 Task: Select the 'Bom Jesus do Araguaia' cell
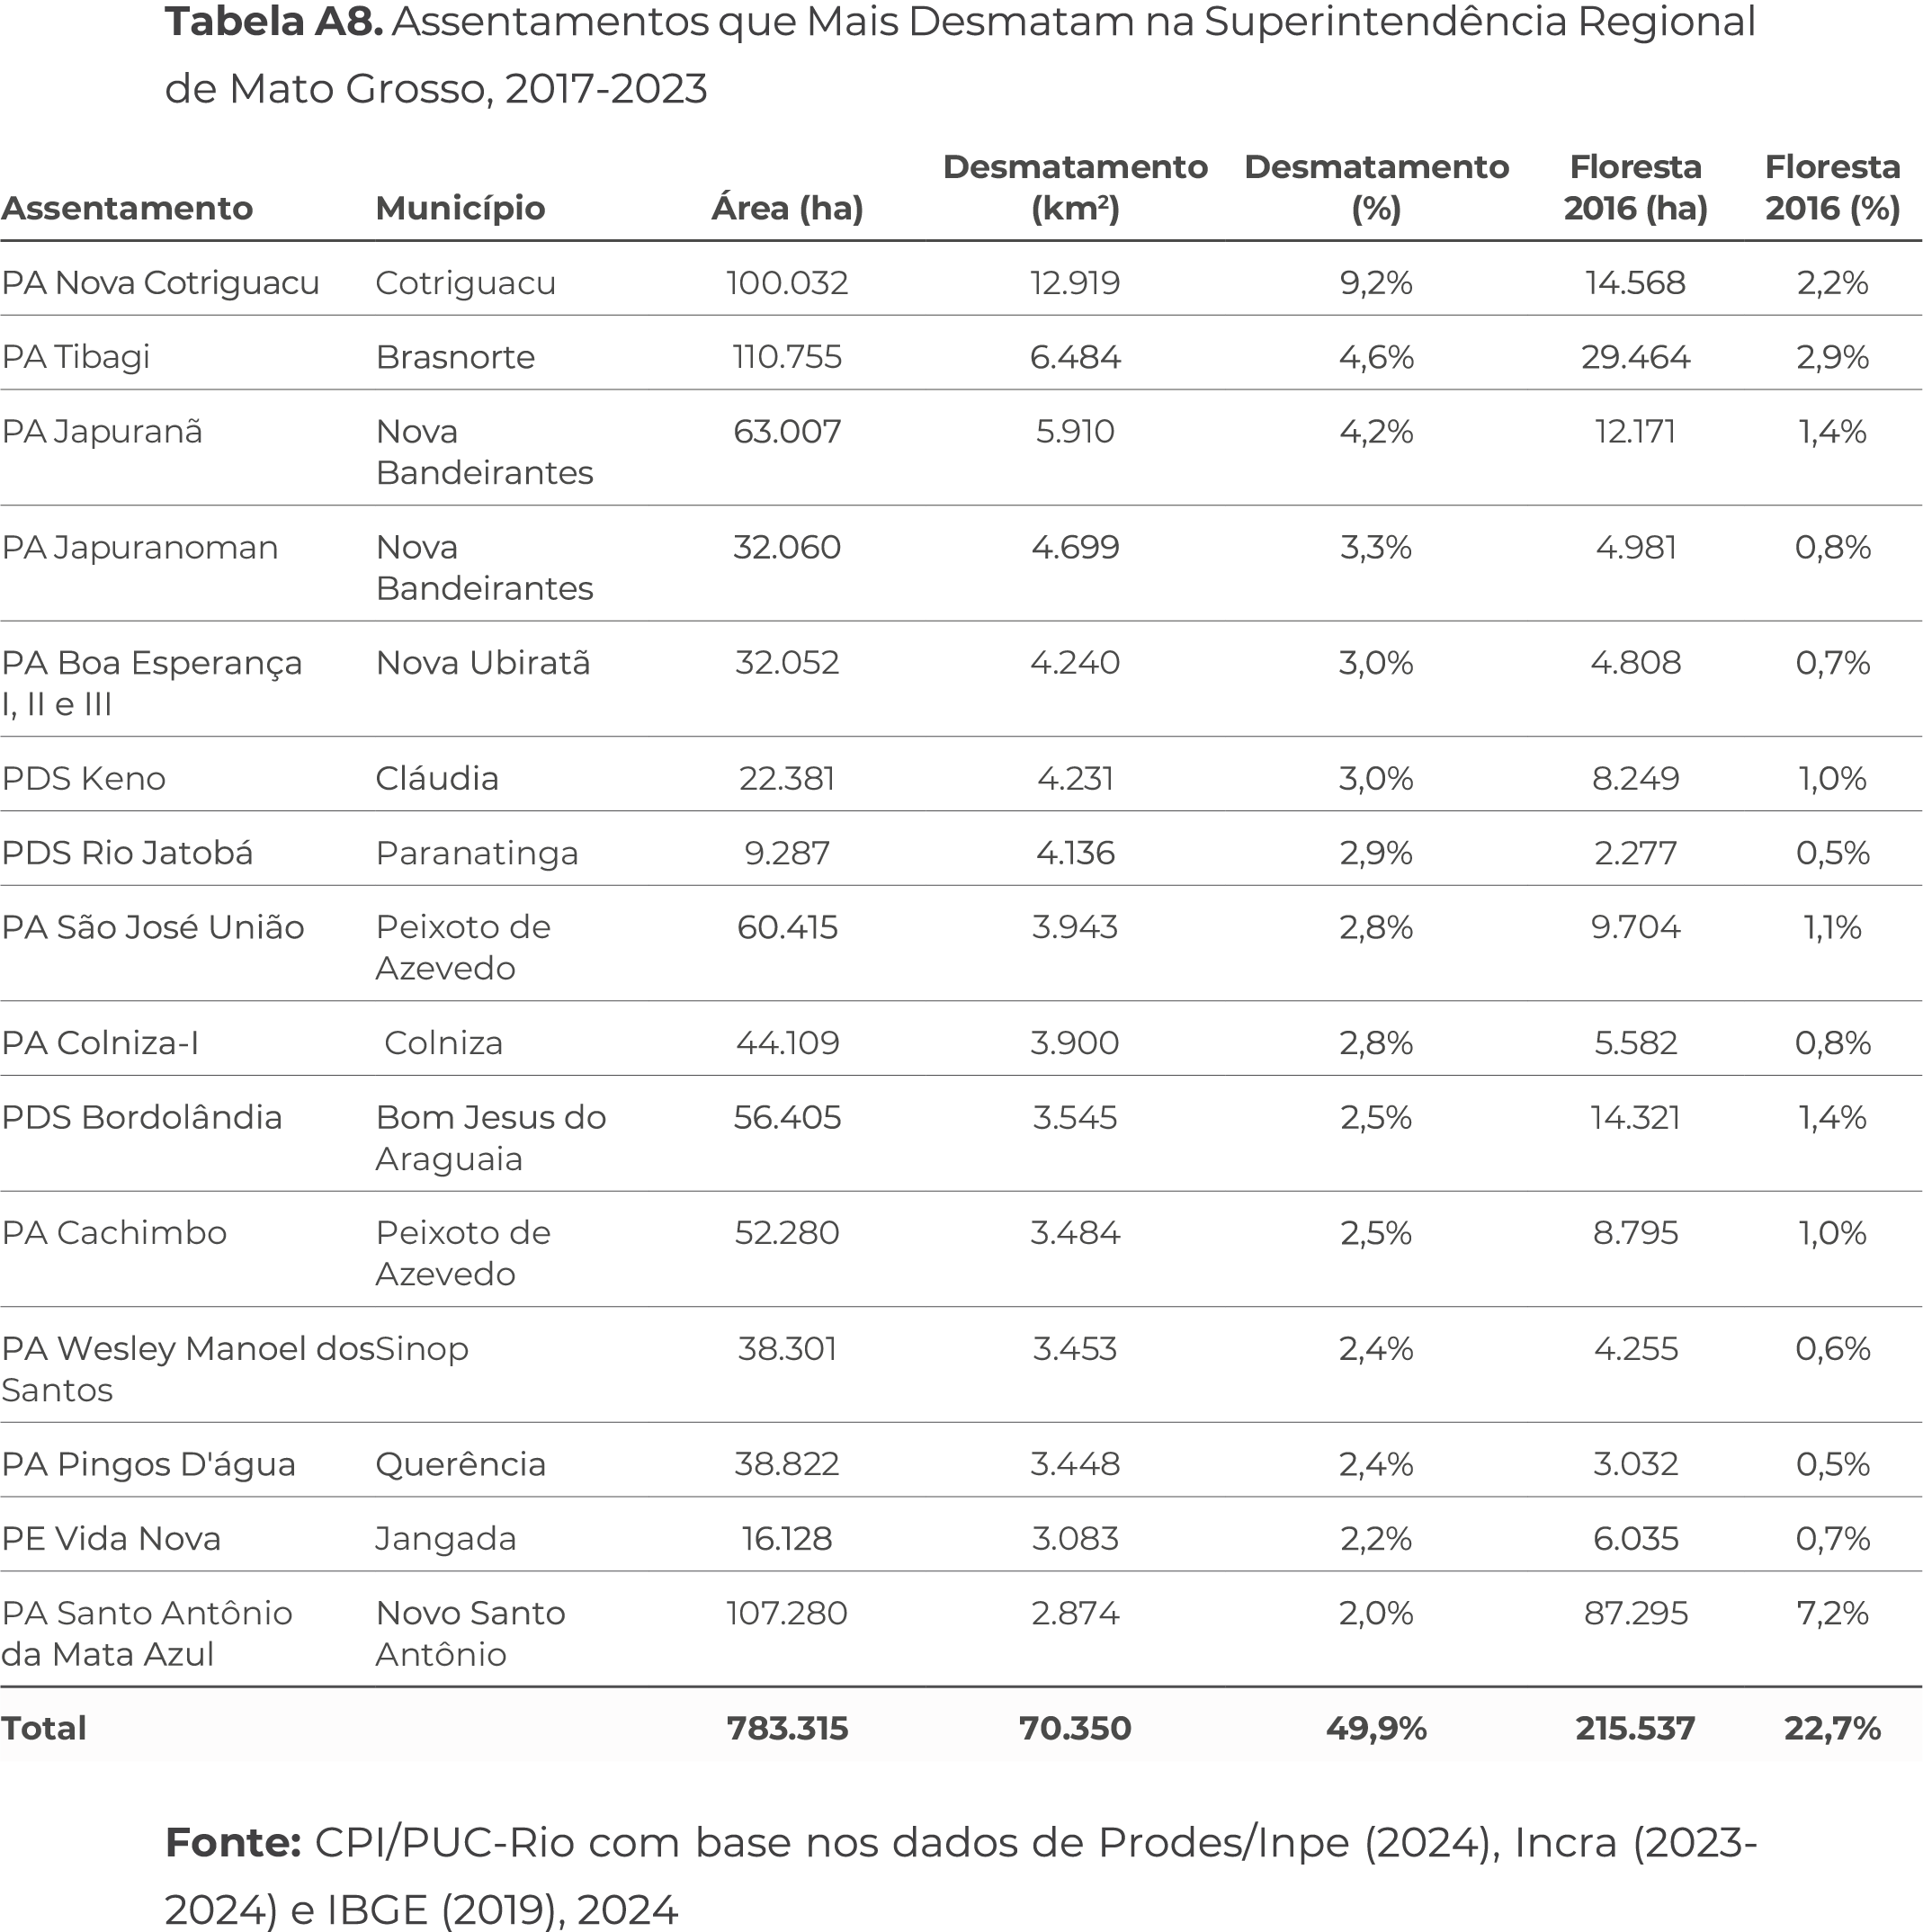(490, 1138)
